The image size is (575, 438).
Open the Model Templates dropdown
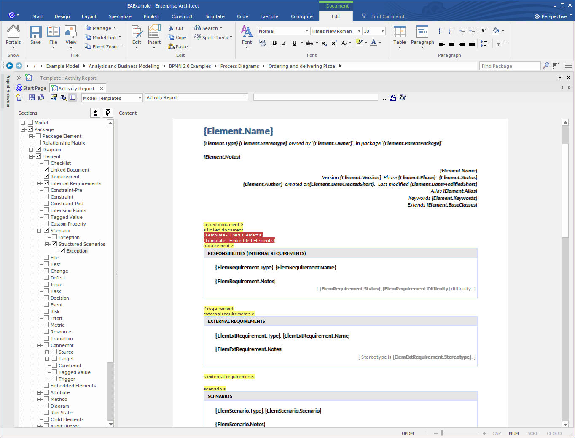[112, 98]
